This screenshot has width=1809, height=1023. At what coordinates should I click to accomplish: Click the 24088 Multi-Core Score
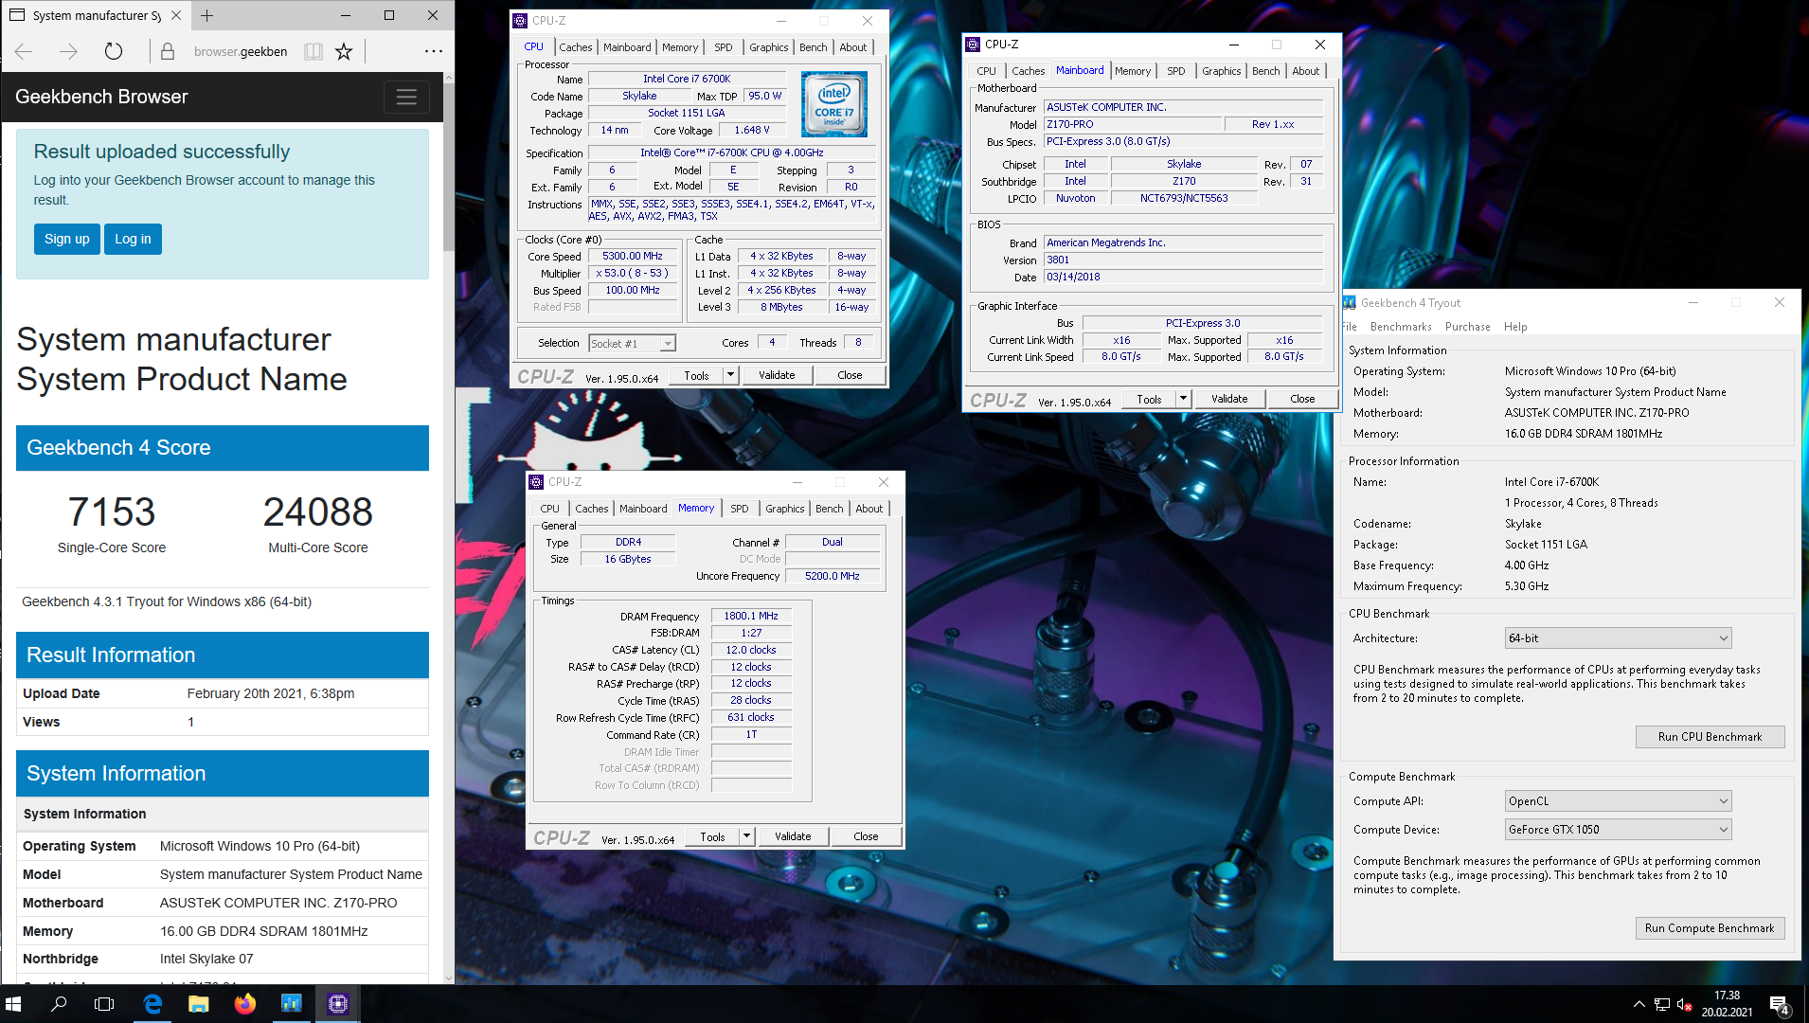(318, 512)
